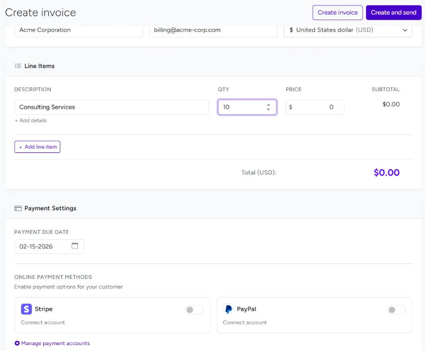Viewport: 425px width, 351px height.
Task: Click the Line Items section heading
Action: click(x=40, y=66)
